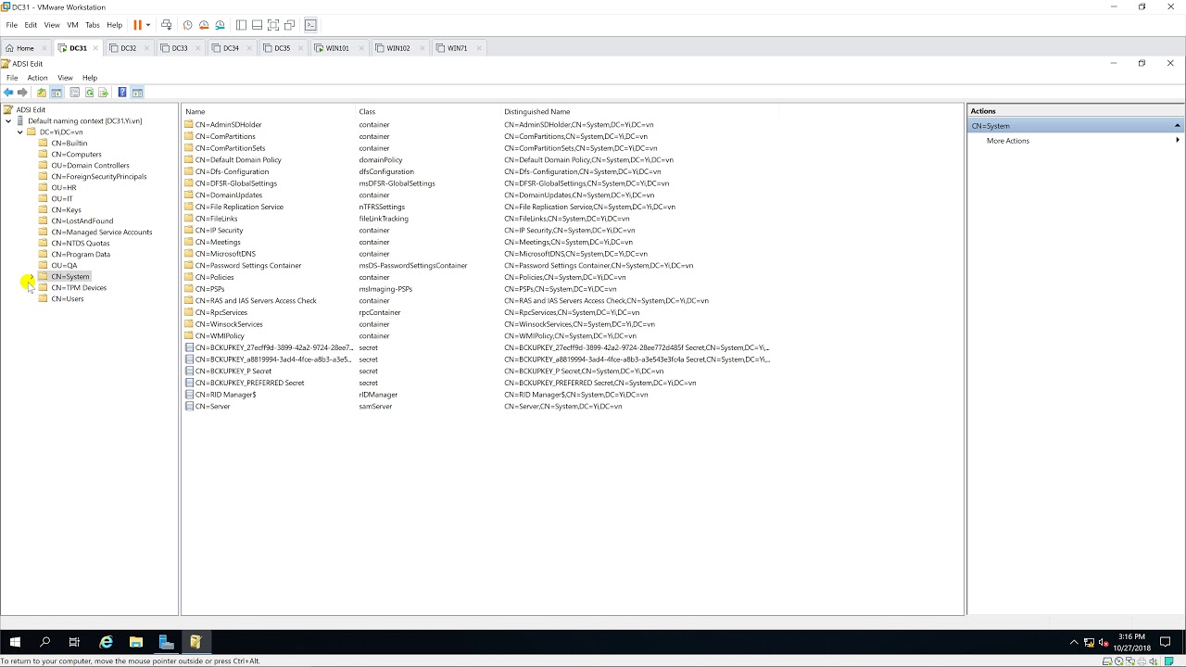Select CN=BCKUPKEY_PREFERRED Secret row
The image size is (1186, 667).
click(249, 383)
